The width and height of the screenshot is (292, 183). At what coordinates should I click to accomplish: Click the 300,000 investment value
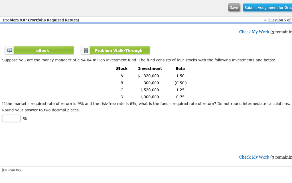coord(151,83)
